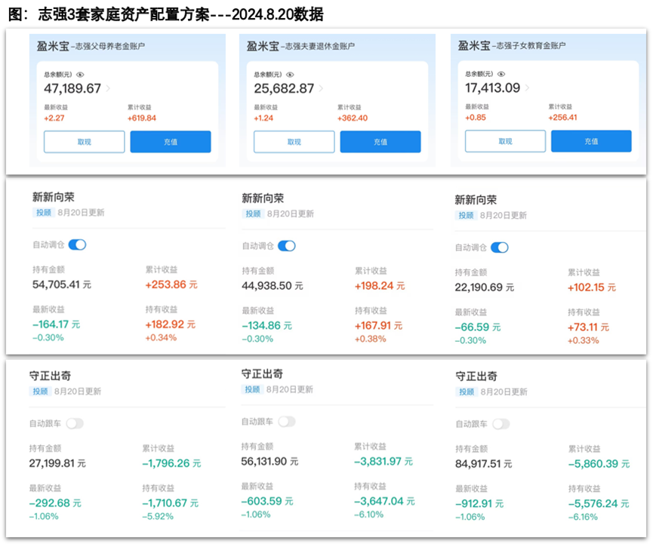
Task: Disable 自动调仓 switch for 22,190.69 holding
Action: click(x=499, y=247)
